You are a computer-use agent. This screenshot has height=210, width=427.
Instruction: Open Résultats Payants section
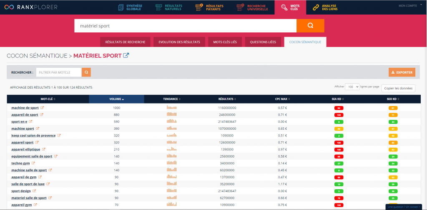[209, 7]
